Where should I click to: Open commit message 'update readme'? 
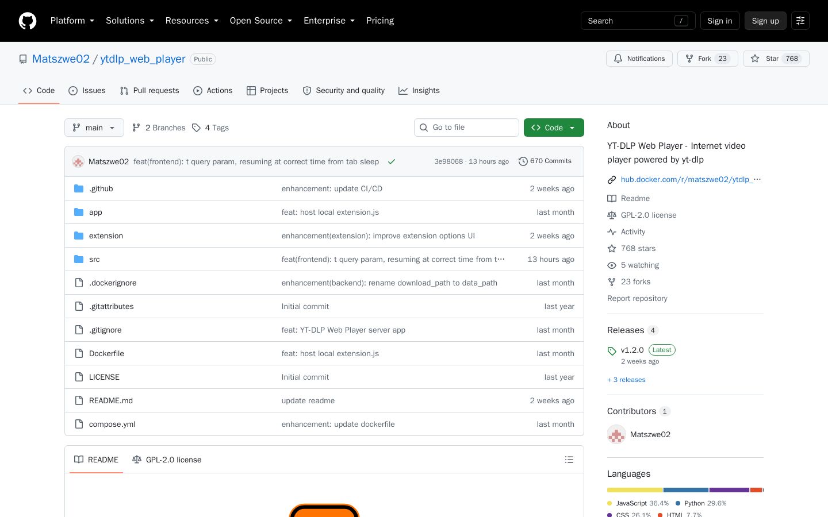(308, 400)
